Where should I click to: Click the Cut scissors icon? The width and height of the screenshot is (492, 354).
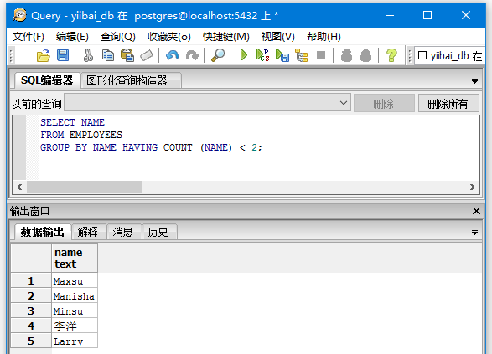tap(88, 55)
